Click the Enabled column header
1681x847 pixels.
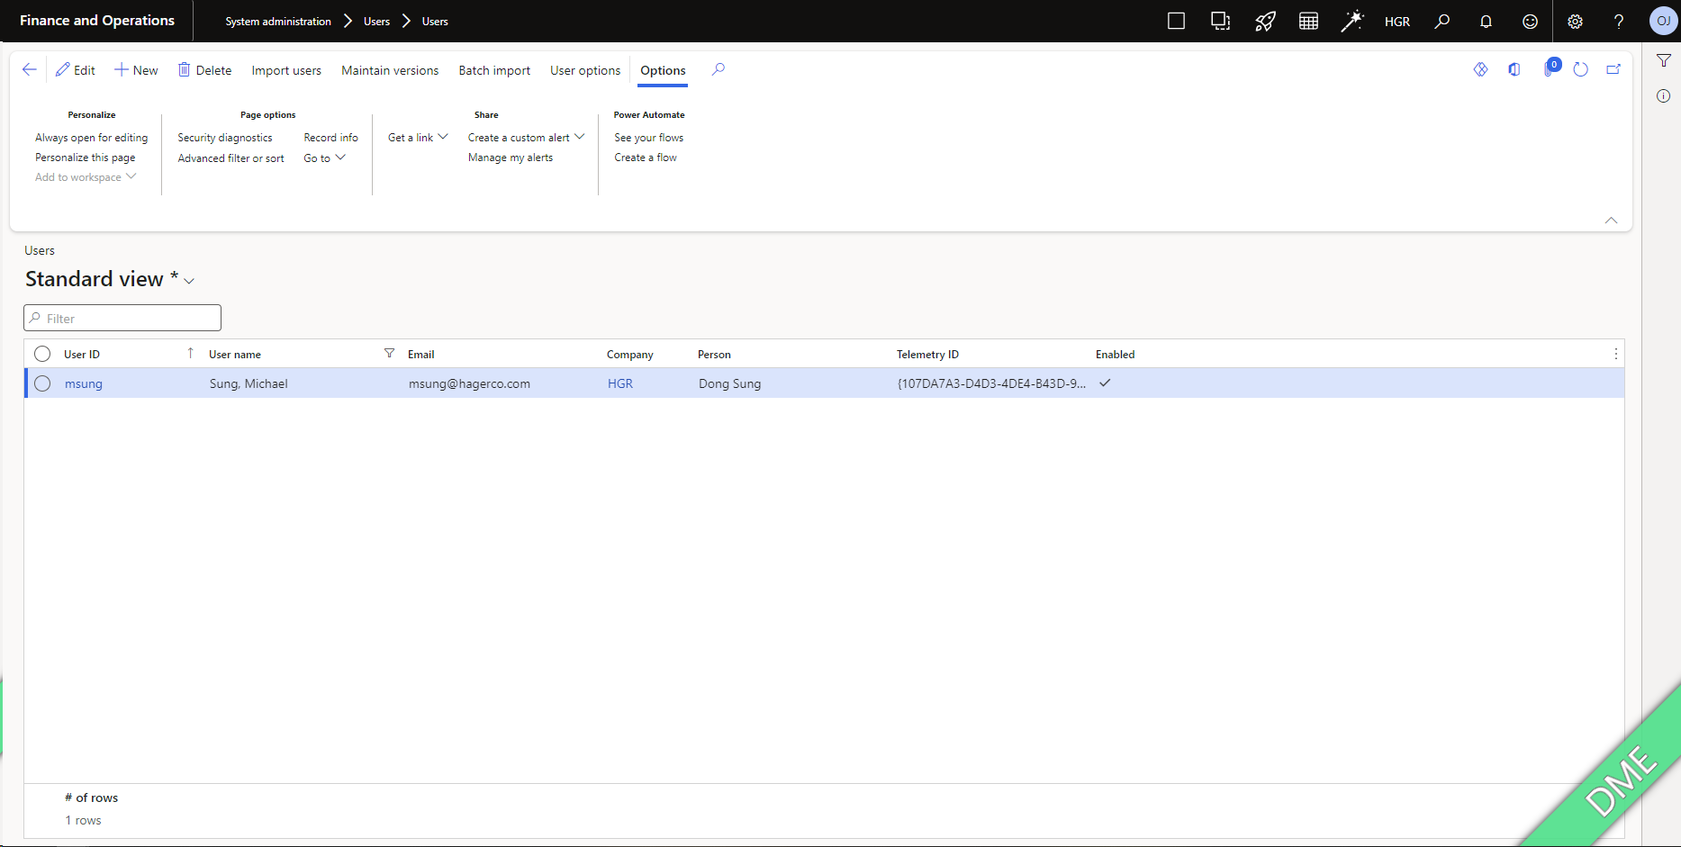pos(1115,355)
